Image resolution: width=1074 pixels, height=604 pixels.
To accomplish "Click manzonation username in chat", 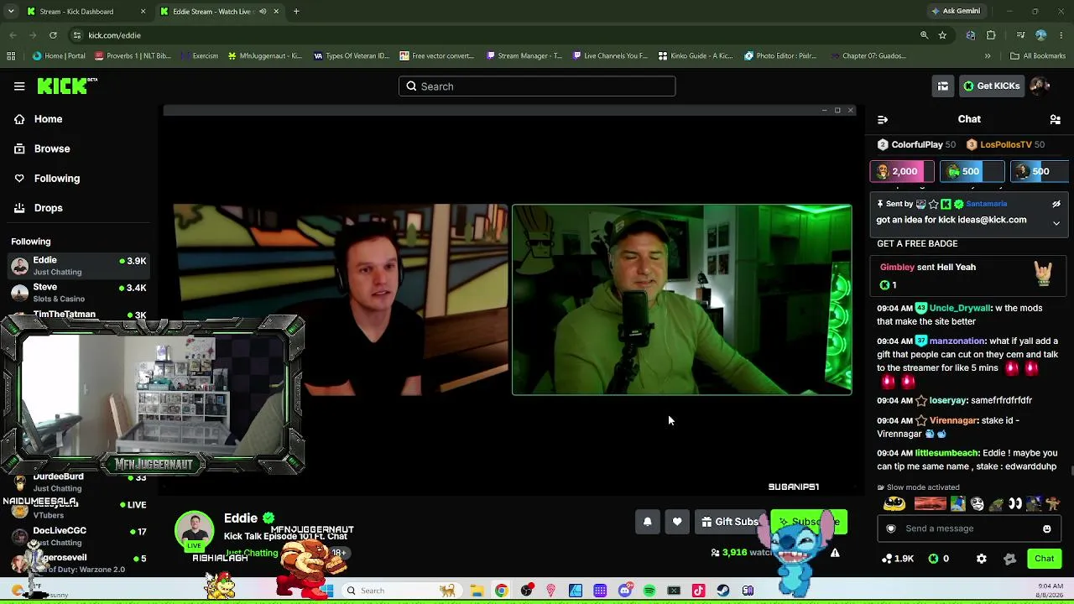I will click(957, 341).
